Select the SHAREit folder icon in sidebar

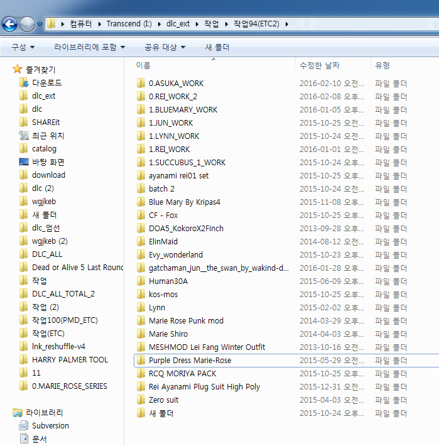pyautogui.click(x=24, y=122)
